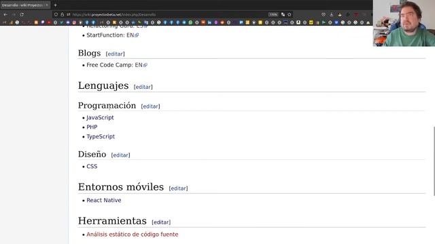This screenshot has height=244, width=435.
Task: Open the Instagram bookmark in bookmarks bar
Action: [x=74, y=22]
